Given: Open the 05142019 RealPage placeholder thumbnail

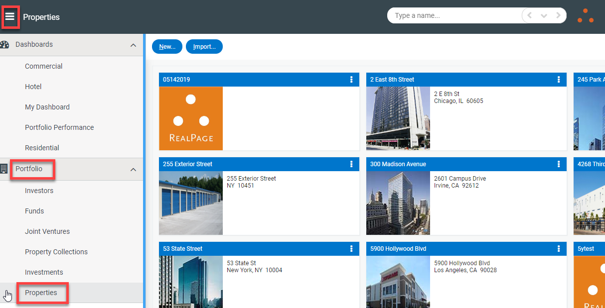Looking at the screenshot, I should click(x=191, y=118).
